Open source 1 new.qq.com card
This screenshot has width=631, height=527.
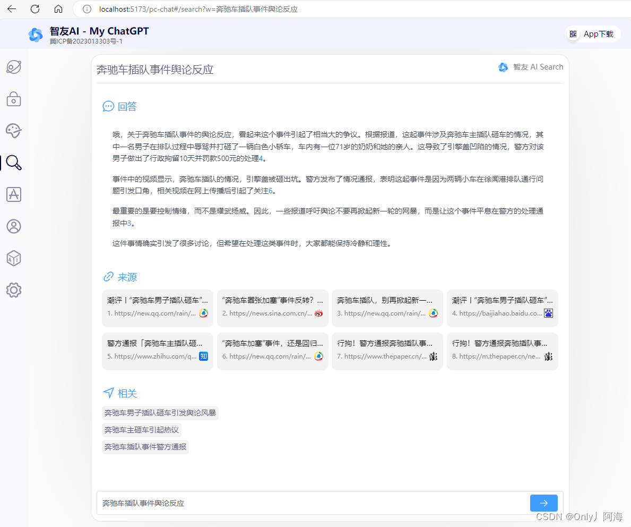157,308
